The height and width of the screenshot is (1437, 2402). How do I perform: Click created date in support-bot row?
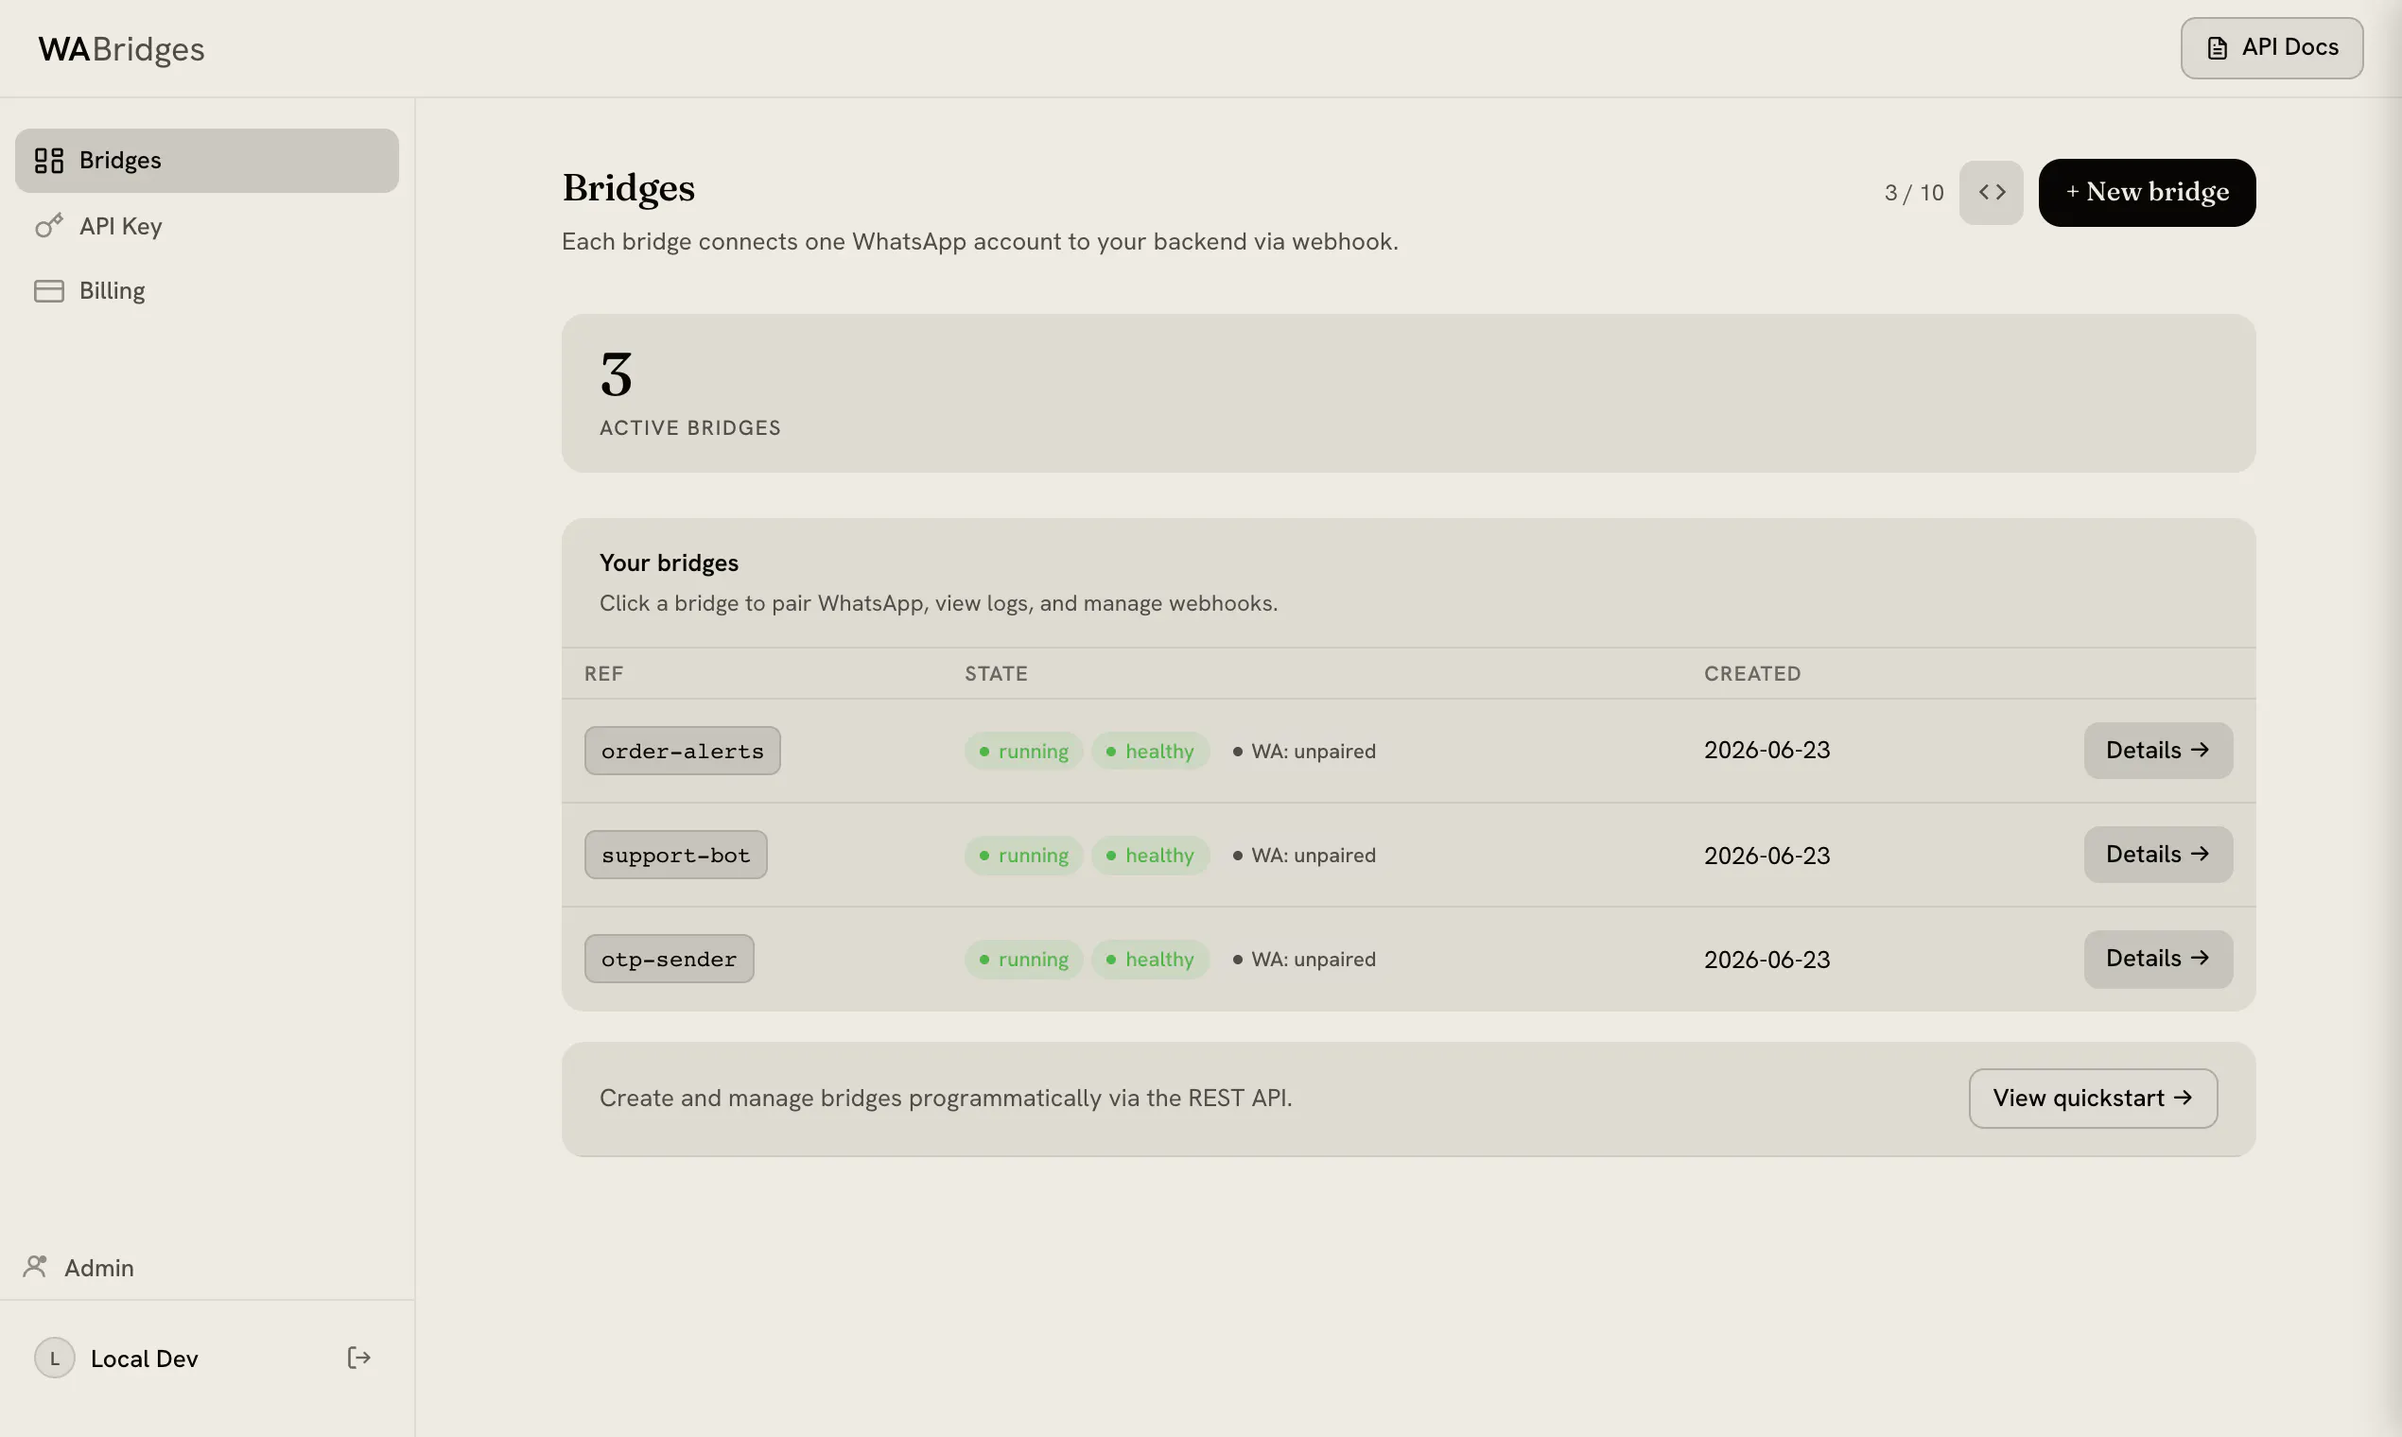(1767, 855)
